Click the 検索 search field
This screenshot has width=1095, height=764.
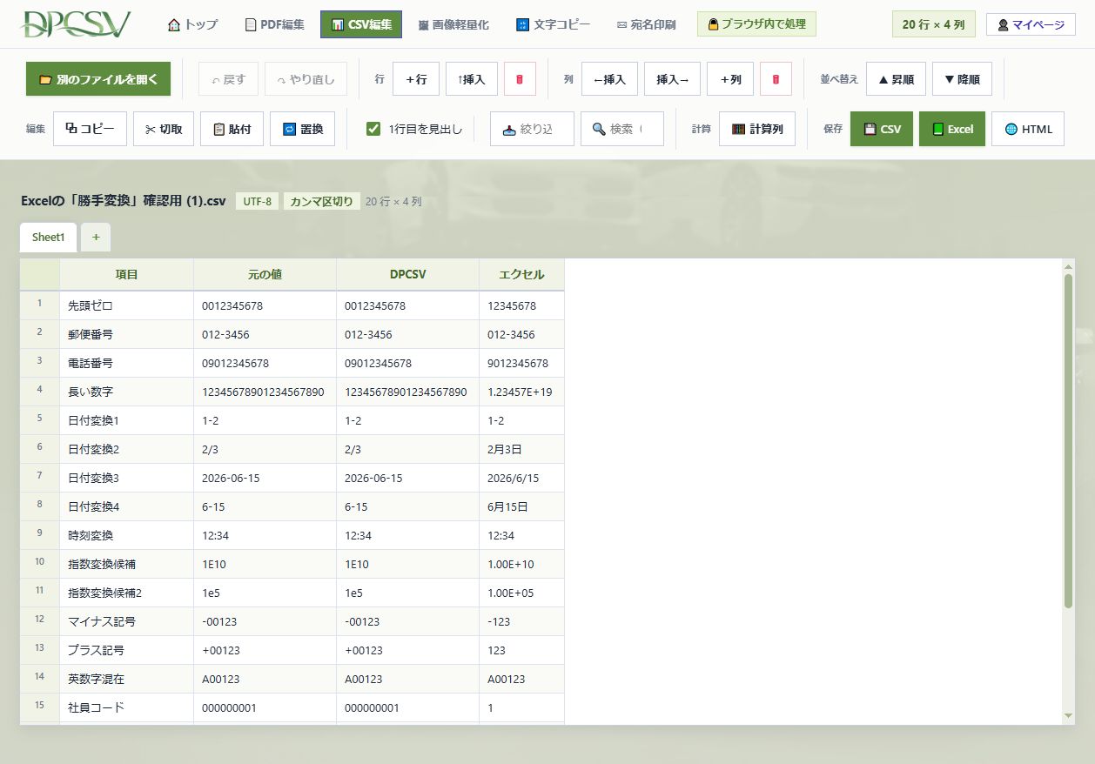tap(622, 129)
